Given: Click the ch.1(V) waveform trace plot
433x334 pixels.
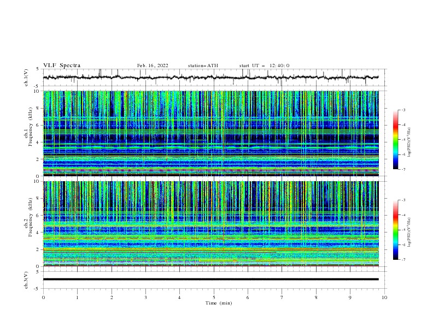Looking at the screenshot, I should tap(210, 77).
